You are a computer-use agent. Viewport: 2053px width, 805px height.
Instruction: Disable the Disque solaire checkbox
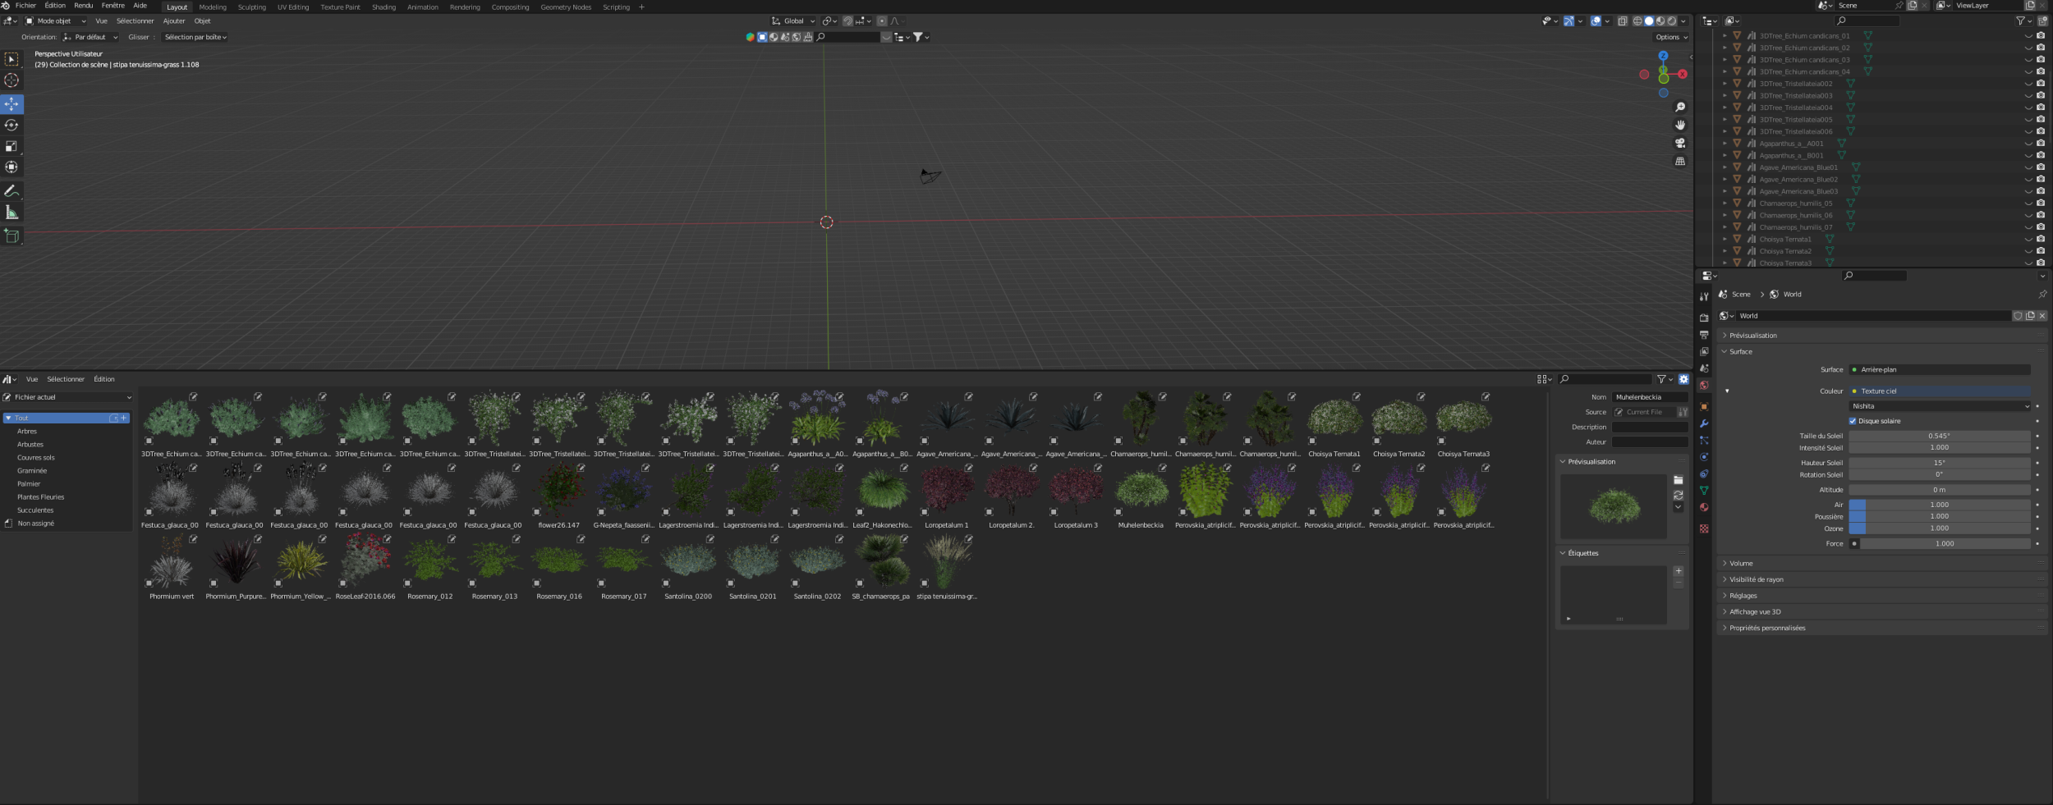pos(1853,421)
